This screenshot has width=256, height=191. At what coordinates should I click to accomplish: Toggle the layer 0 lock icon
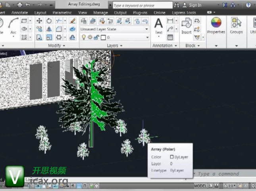[x=96, y=37]
